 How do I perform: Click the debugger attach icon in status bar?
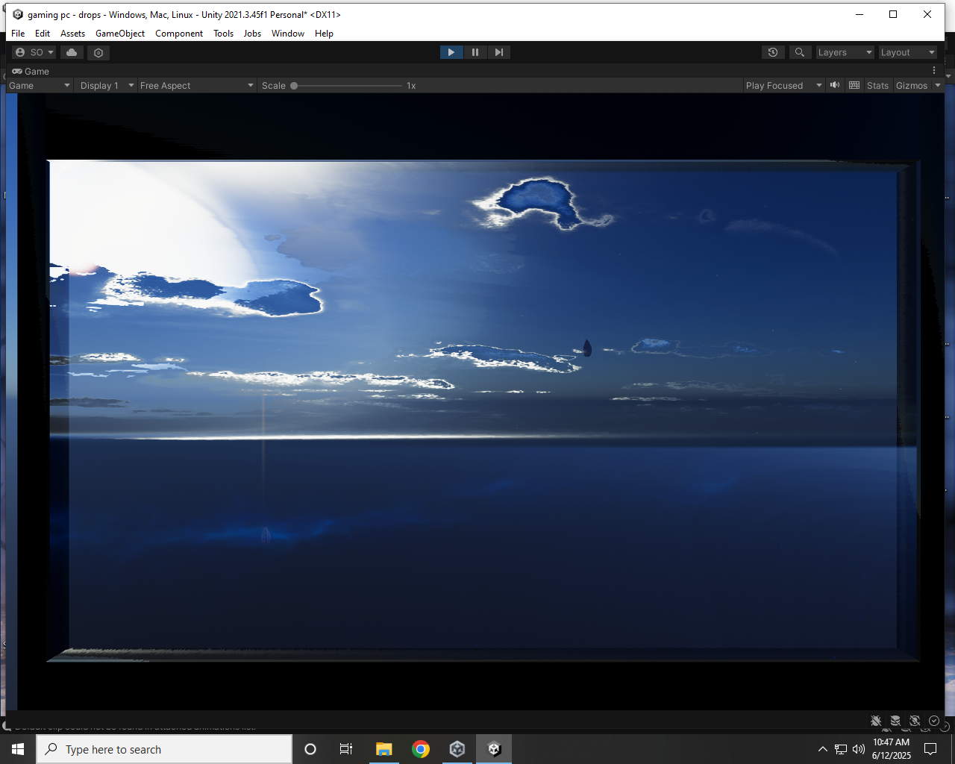[876, 721]
